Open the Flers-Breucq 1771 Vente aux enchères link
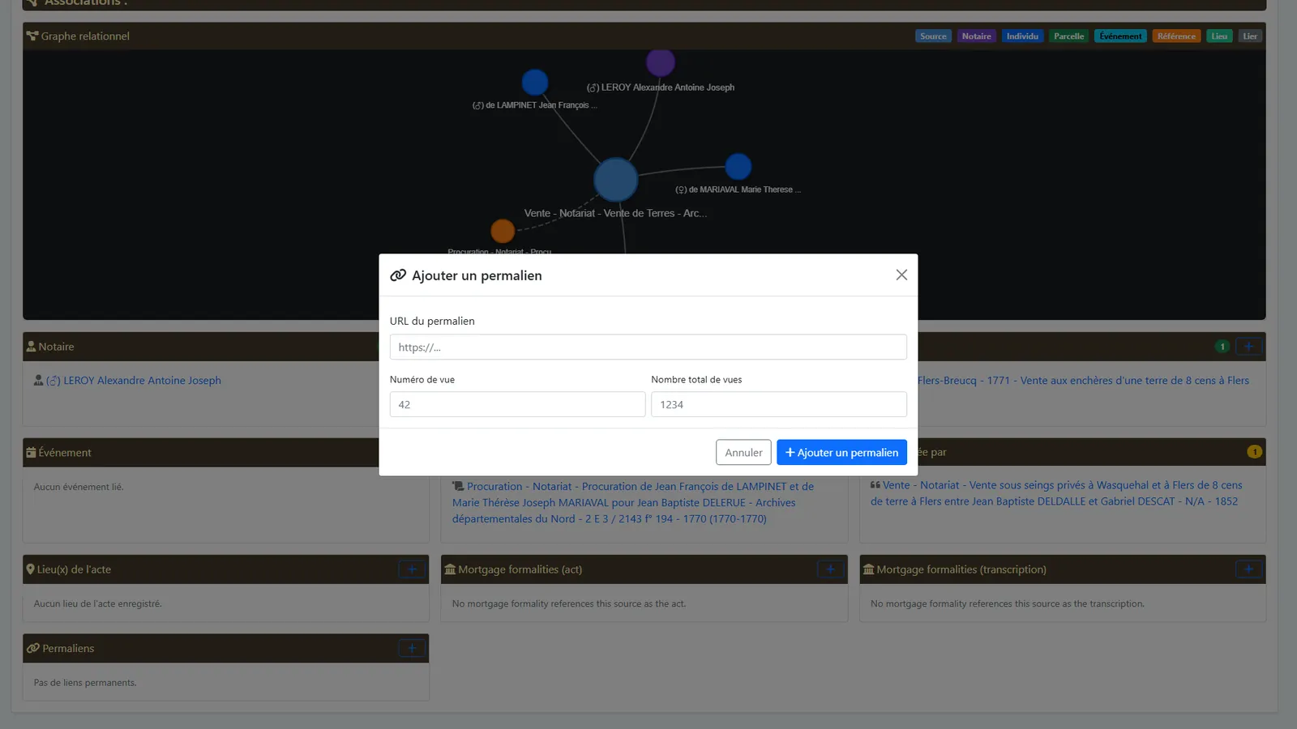Image resolution: width=1297 pixels, height=729 pixels. [1083, 381]
